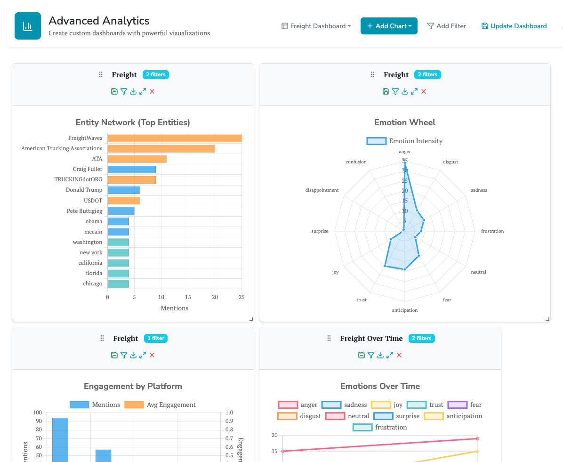The height and width of the screenshot is (462, 563).
Task: Click the FreightWaves bar in chart
Action: click(174, 138)
